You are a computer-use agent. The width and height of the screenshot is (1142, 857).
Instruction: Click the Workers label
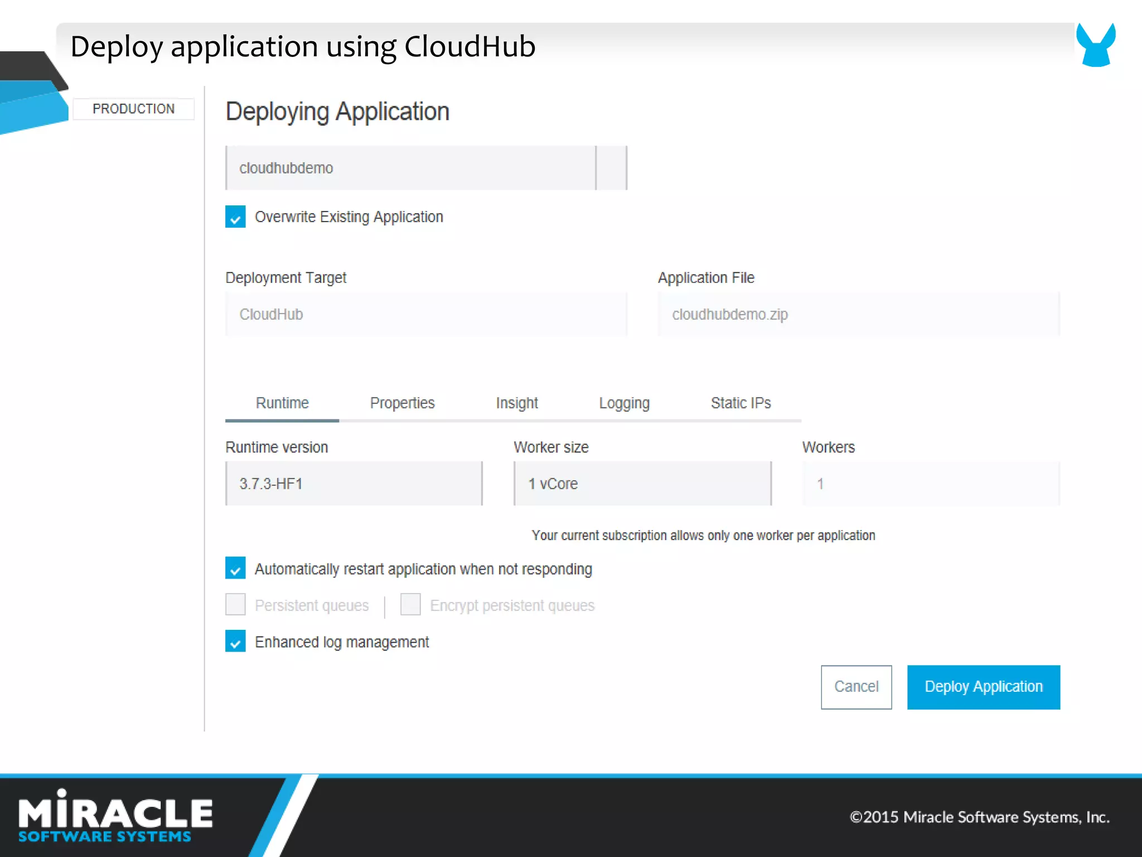point(829,447)
